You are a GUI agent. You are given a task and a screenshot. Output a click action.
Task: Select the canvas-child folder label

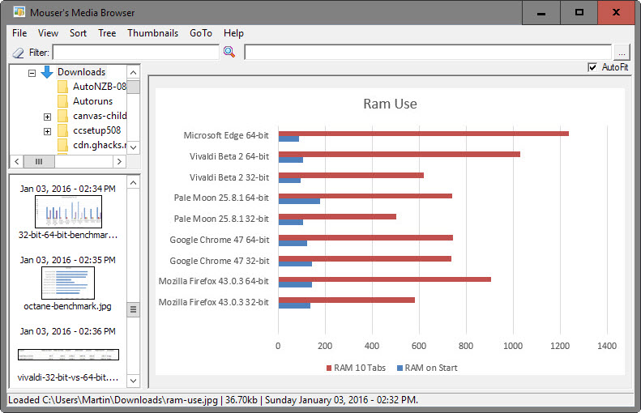point(100,116)
